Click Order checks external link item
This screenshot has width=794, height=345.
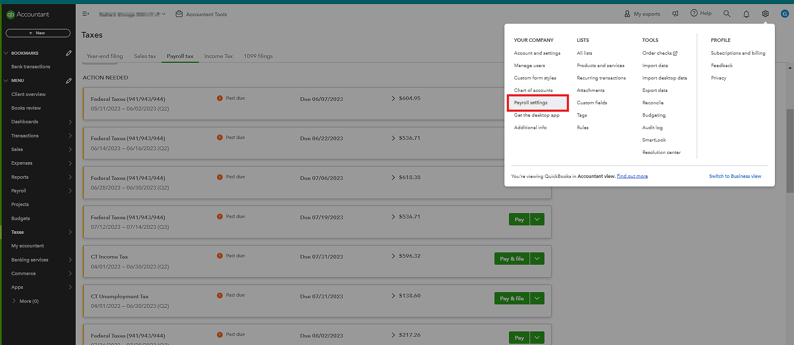660,53
